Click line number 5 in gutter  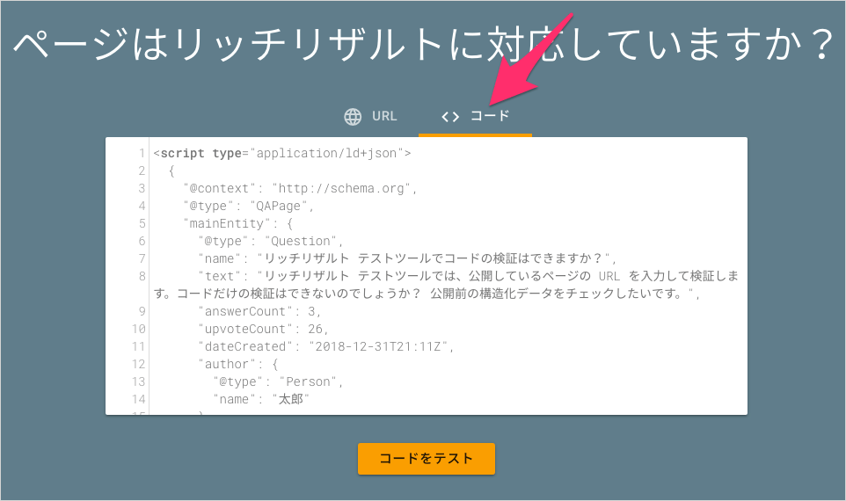[142, 223]
